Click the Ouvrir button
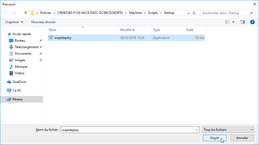The width and height of the screenshot is (259, 145). tap(214, 138)
